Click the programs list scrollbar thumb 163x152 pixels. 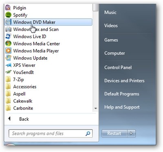[x=95, y=7]
